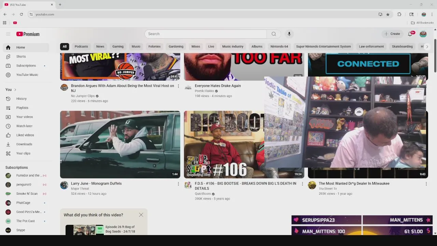Select the Skateboarding filter chip
This screenshot has width=437, height=246.
(402, 46)
